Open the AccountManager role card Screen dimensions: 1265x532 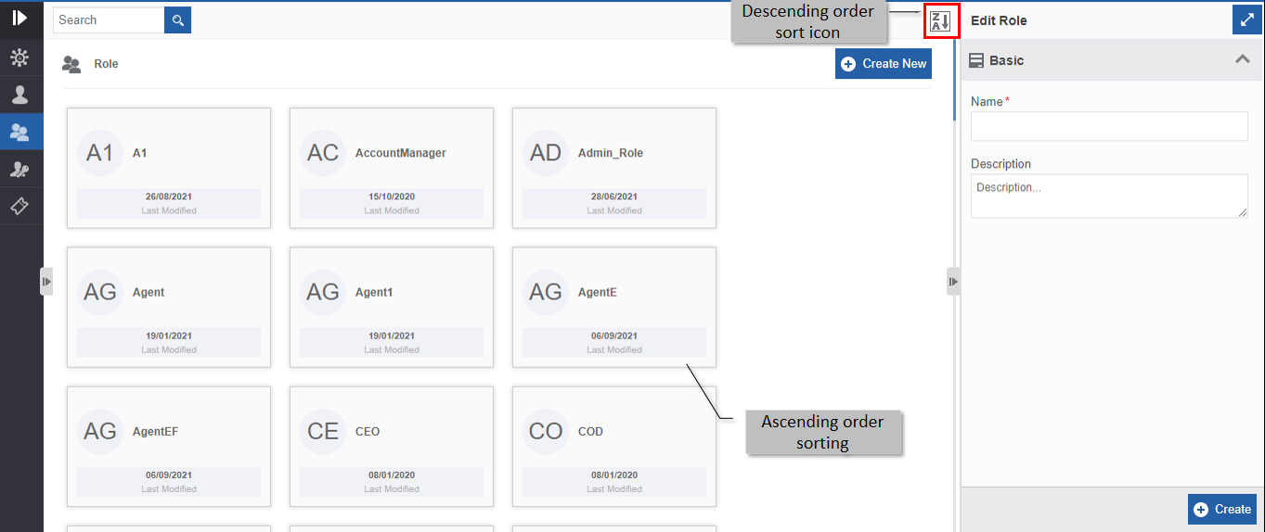pos(392,168)
